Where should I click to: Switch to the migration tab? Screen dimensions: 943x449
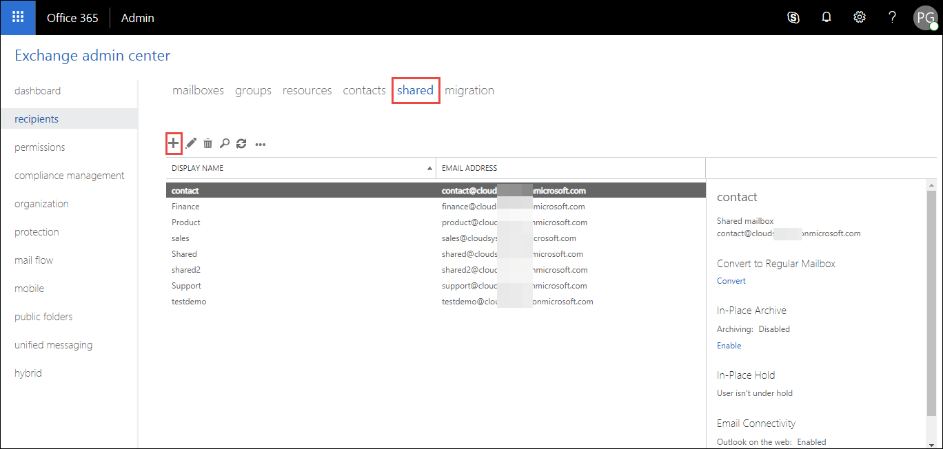pos(469,90)
